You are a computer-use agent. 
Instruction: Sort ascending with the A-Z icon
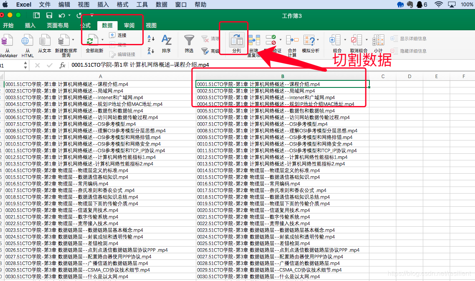[151, 39]
